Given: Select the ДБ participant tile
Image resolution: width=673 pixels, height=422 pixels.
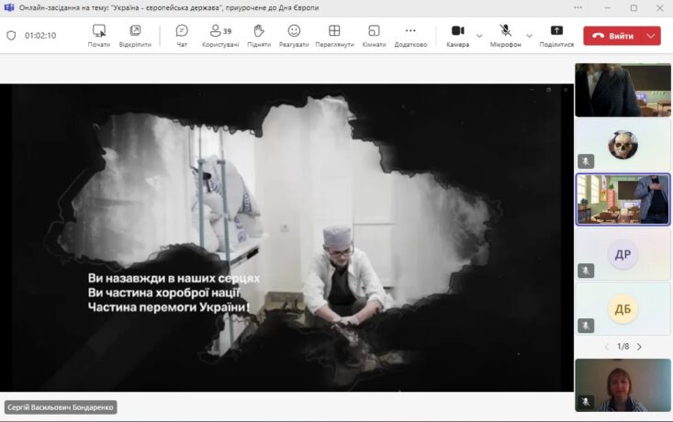Looking at the screenshot, I should 623,308.
